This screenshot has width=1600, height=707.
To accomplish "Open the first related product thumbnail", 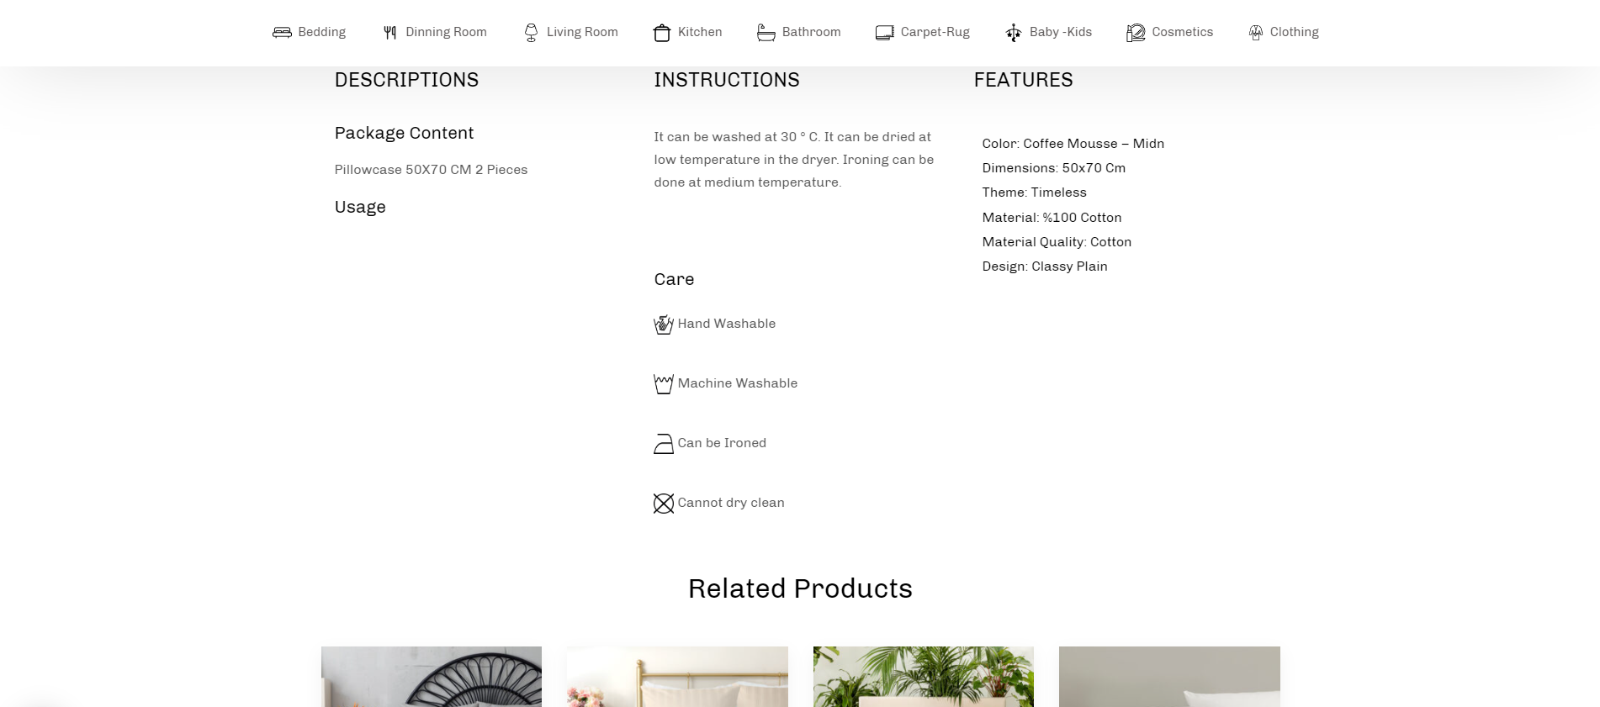I will click(x=432, y=676).
